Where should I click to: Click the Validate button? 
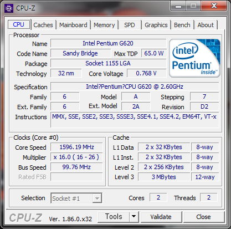coord(161,217)
